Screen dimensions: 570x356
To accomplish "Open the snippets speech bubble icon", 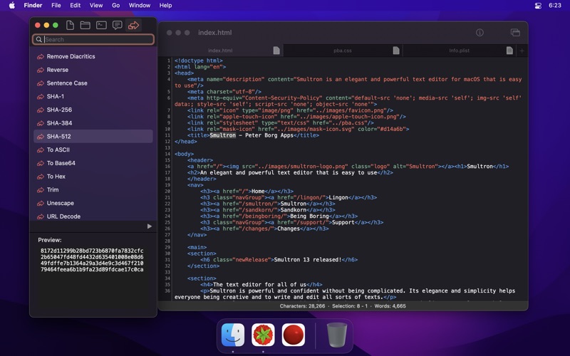I will (117, 25).
